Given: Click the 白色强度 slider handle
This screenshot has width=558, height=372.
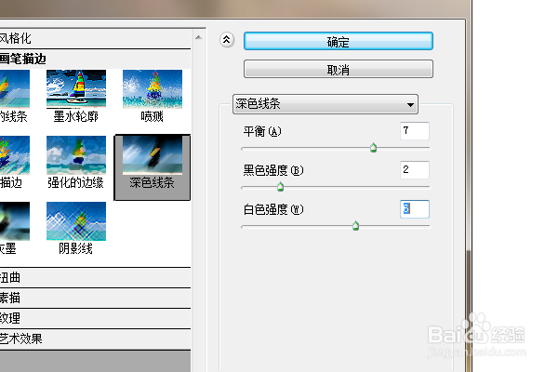Looking at the screenshot, I should coord(355,226).
